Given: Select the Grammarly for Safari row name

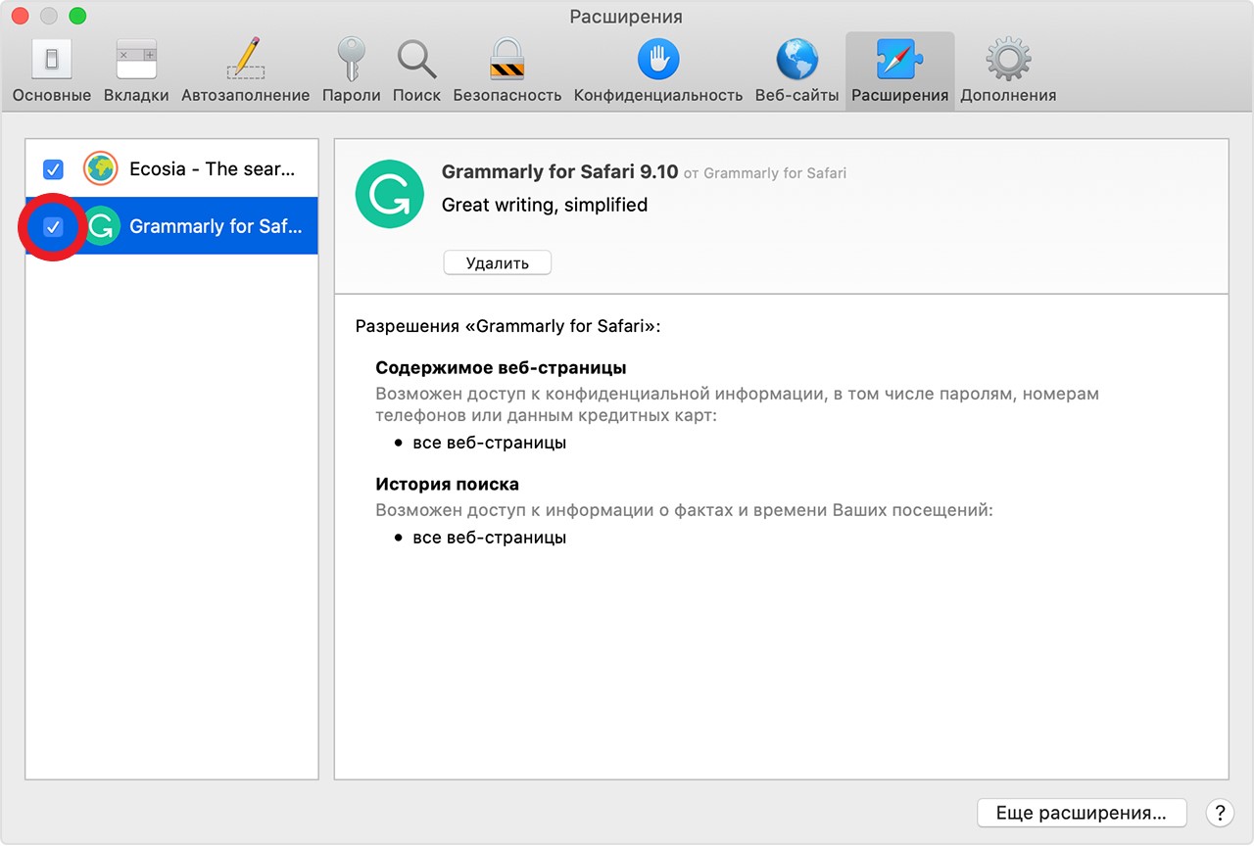Looking at the screenshot, I should pyautogui.click(x=214, y=226).
